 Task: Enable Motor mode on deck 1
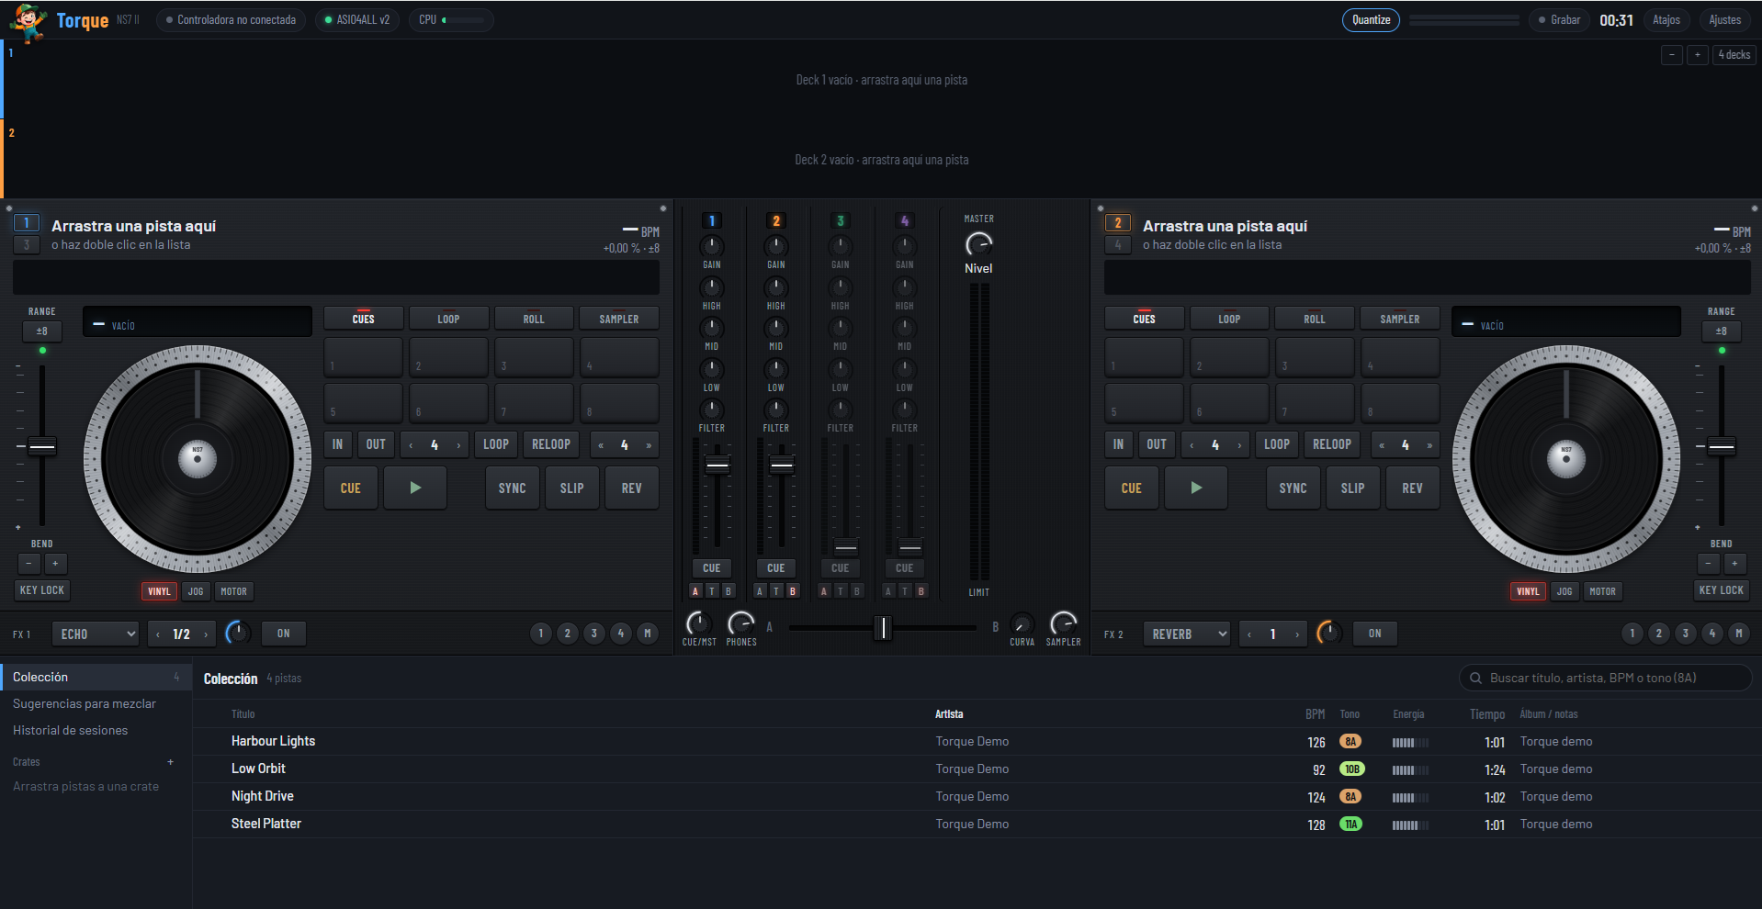233,591
